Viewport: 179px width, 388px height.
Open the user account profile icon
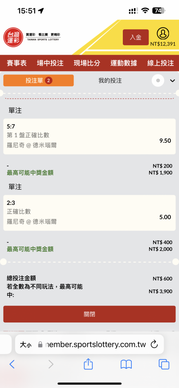163,34
